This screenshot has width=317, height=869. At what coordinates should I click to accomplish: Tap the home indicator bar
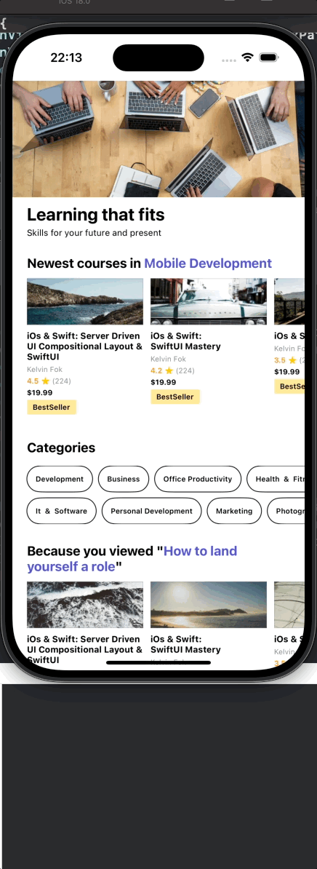point(158,662)
